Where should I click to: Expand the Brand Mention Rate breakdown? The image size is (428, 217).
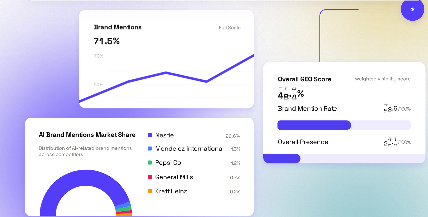307,108
